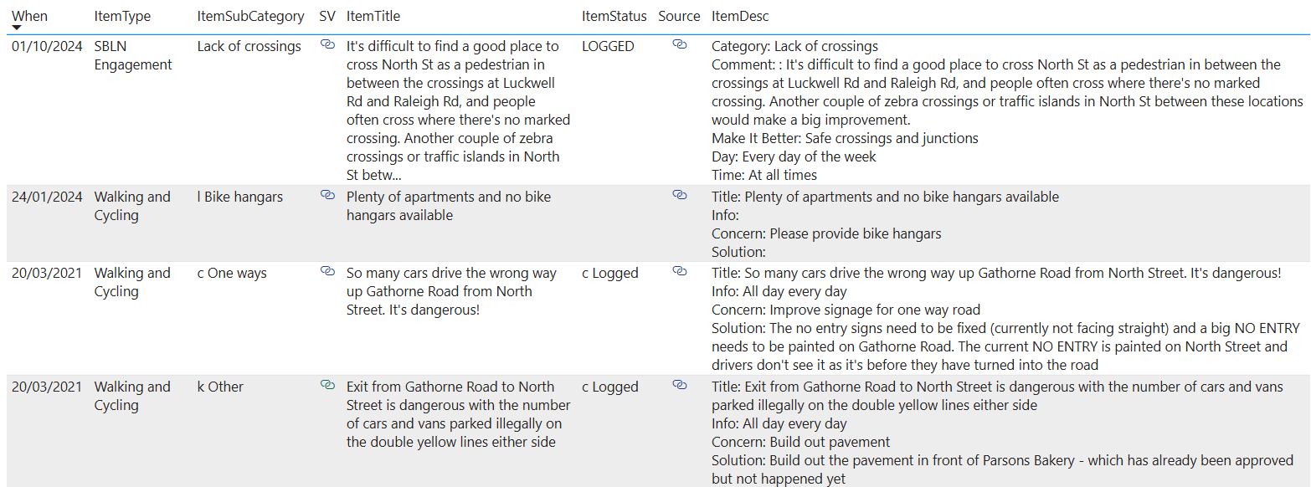The width and height of the screenshot is (1311, 487).
Task: Select the 24/01/2024 date cell
Action: (47, 197)
